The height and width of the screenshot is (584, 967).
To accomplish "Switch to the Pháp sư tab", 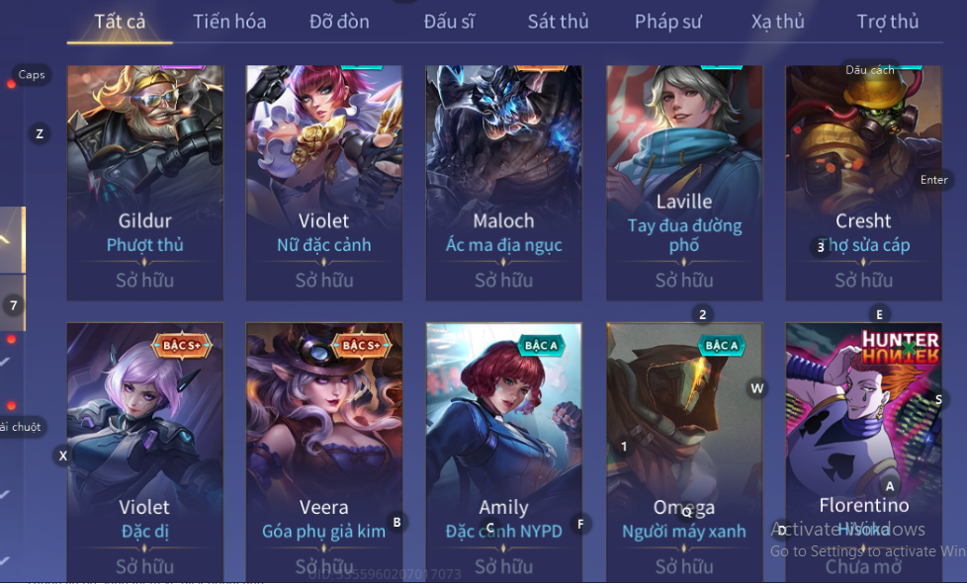I will coord(667,22).
